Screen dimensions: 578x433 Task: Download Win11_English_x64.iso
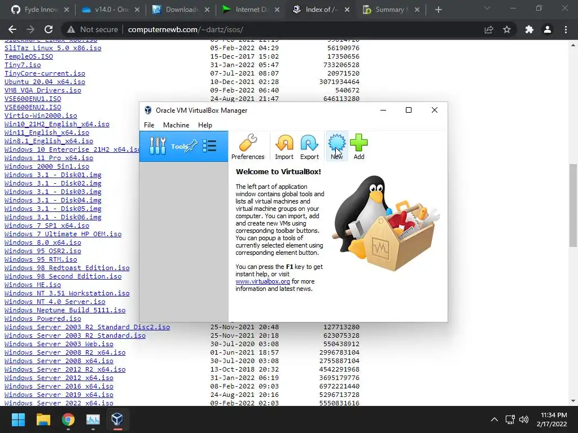pyautogui.click(x=47, y=133)
